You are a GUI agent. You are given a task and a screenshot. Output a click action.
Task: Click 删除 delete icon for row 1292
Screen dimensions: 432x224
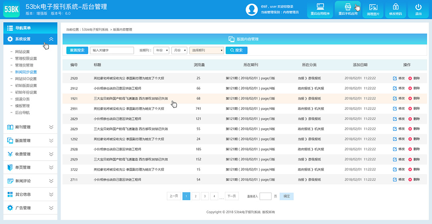[x=410, y=139]
